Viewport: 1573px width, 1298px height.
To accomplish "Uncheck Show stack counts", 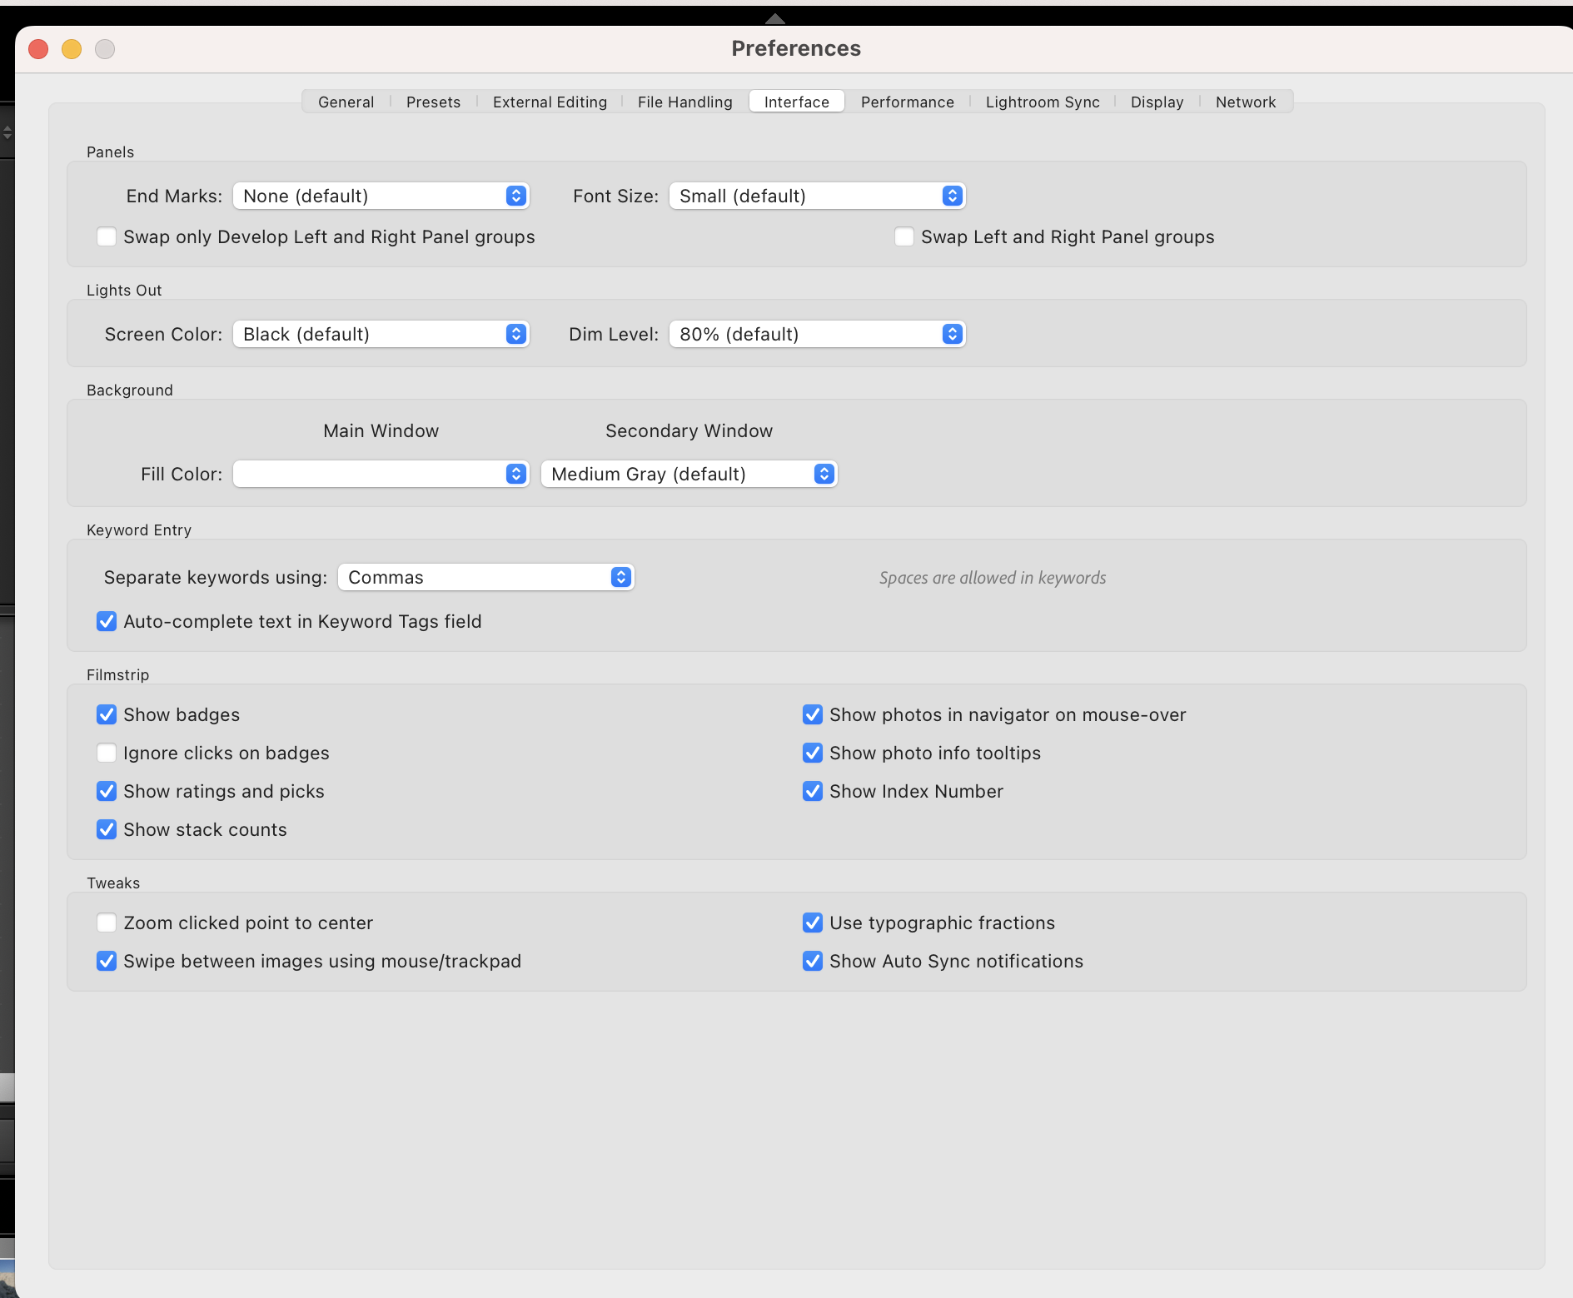I will pos(107,829).
